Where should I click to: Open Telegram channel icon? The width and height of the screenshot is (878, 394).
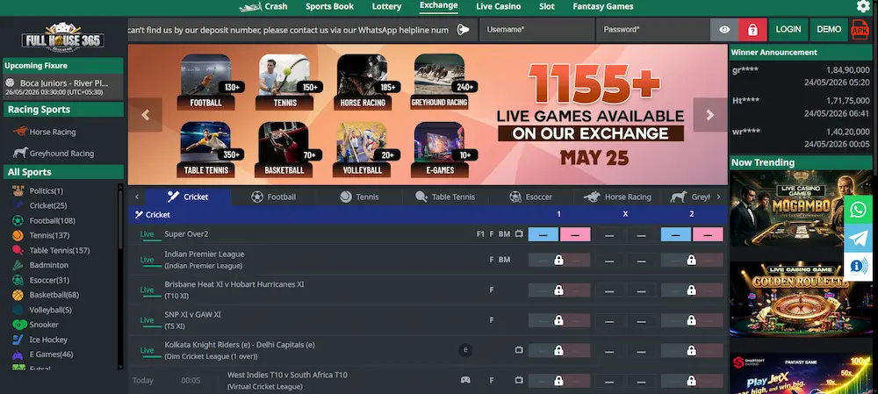tap(858, 239)
